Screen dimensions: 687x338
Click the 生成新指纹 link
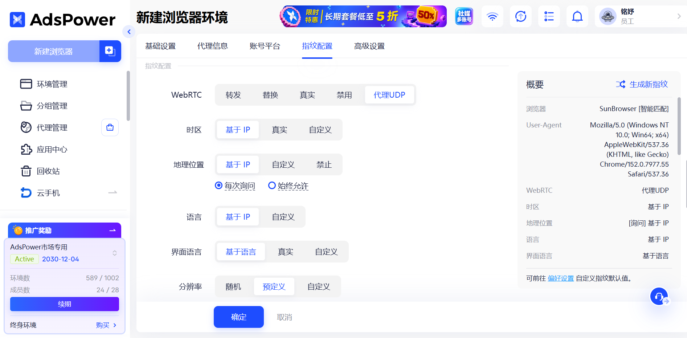click(x=649, y=84)
